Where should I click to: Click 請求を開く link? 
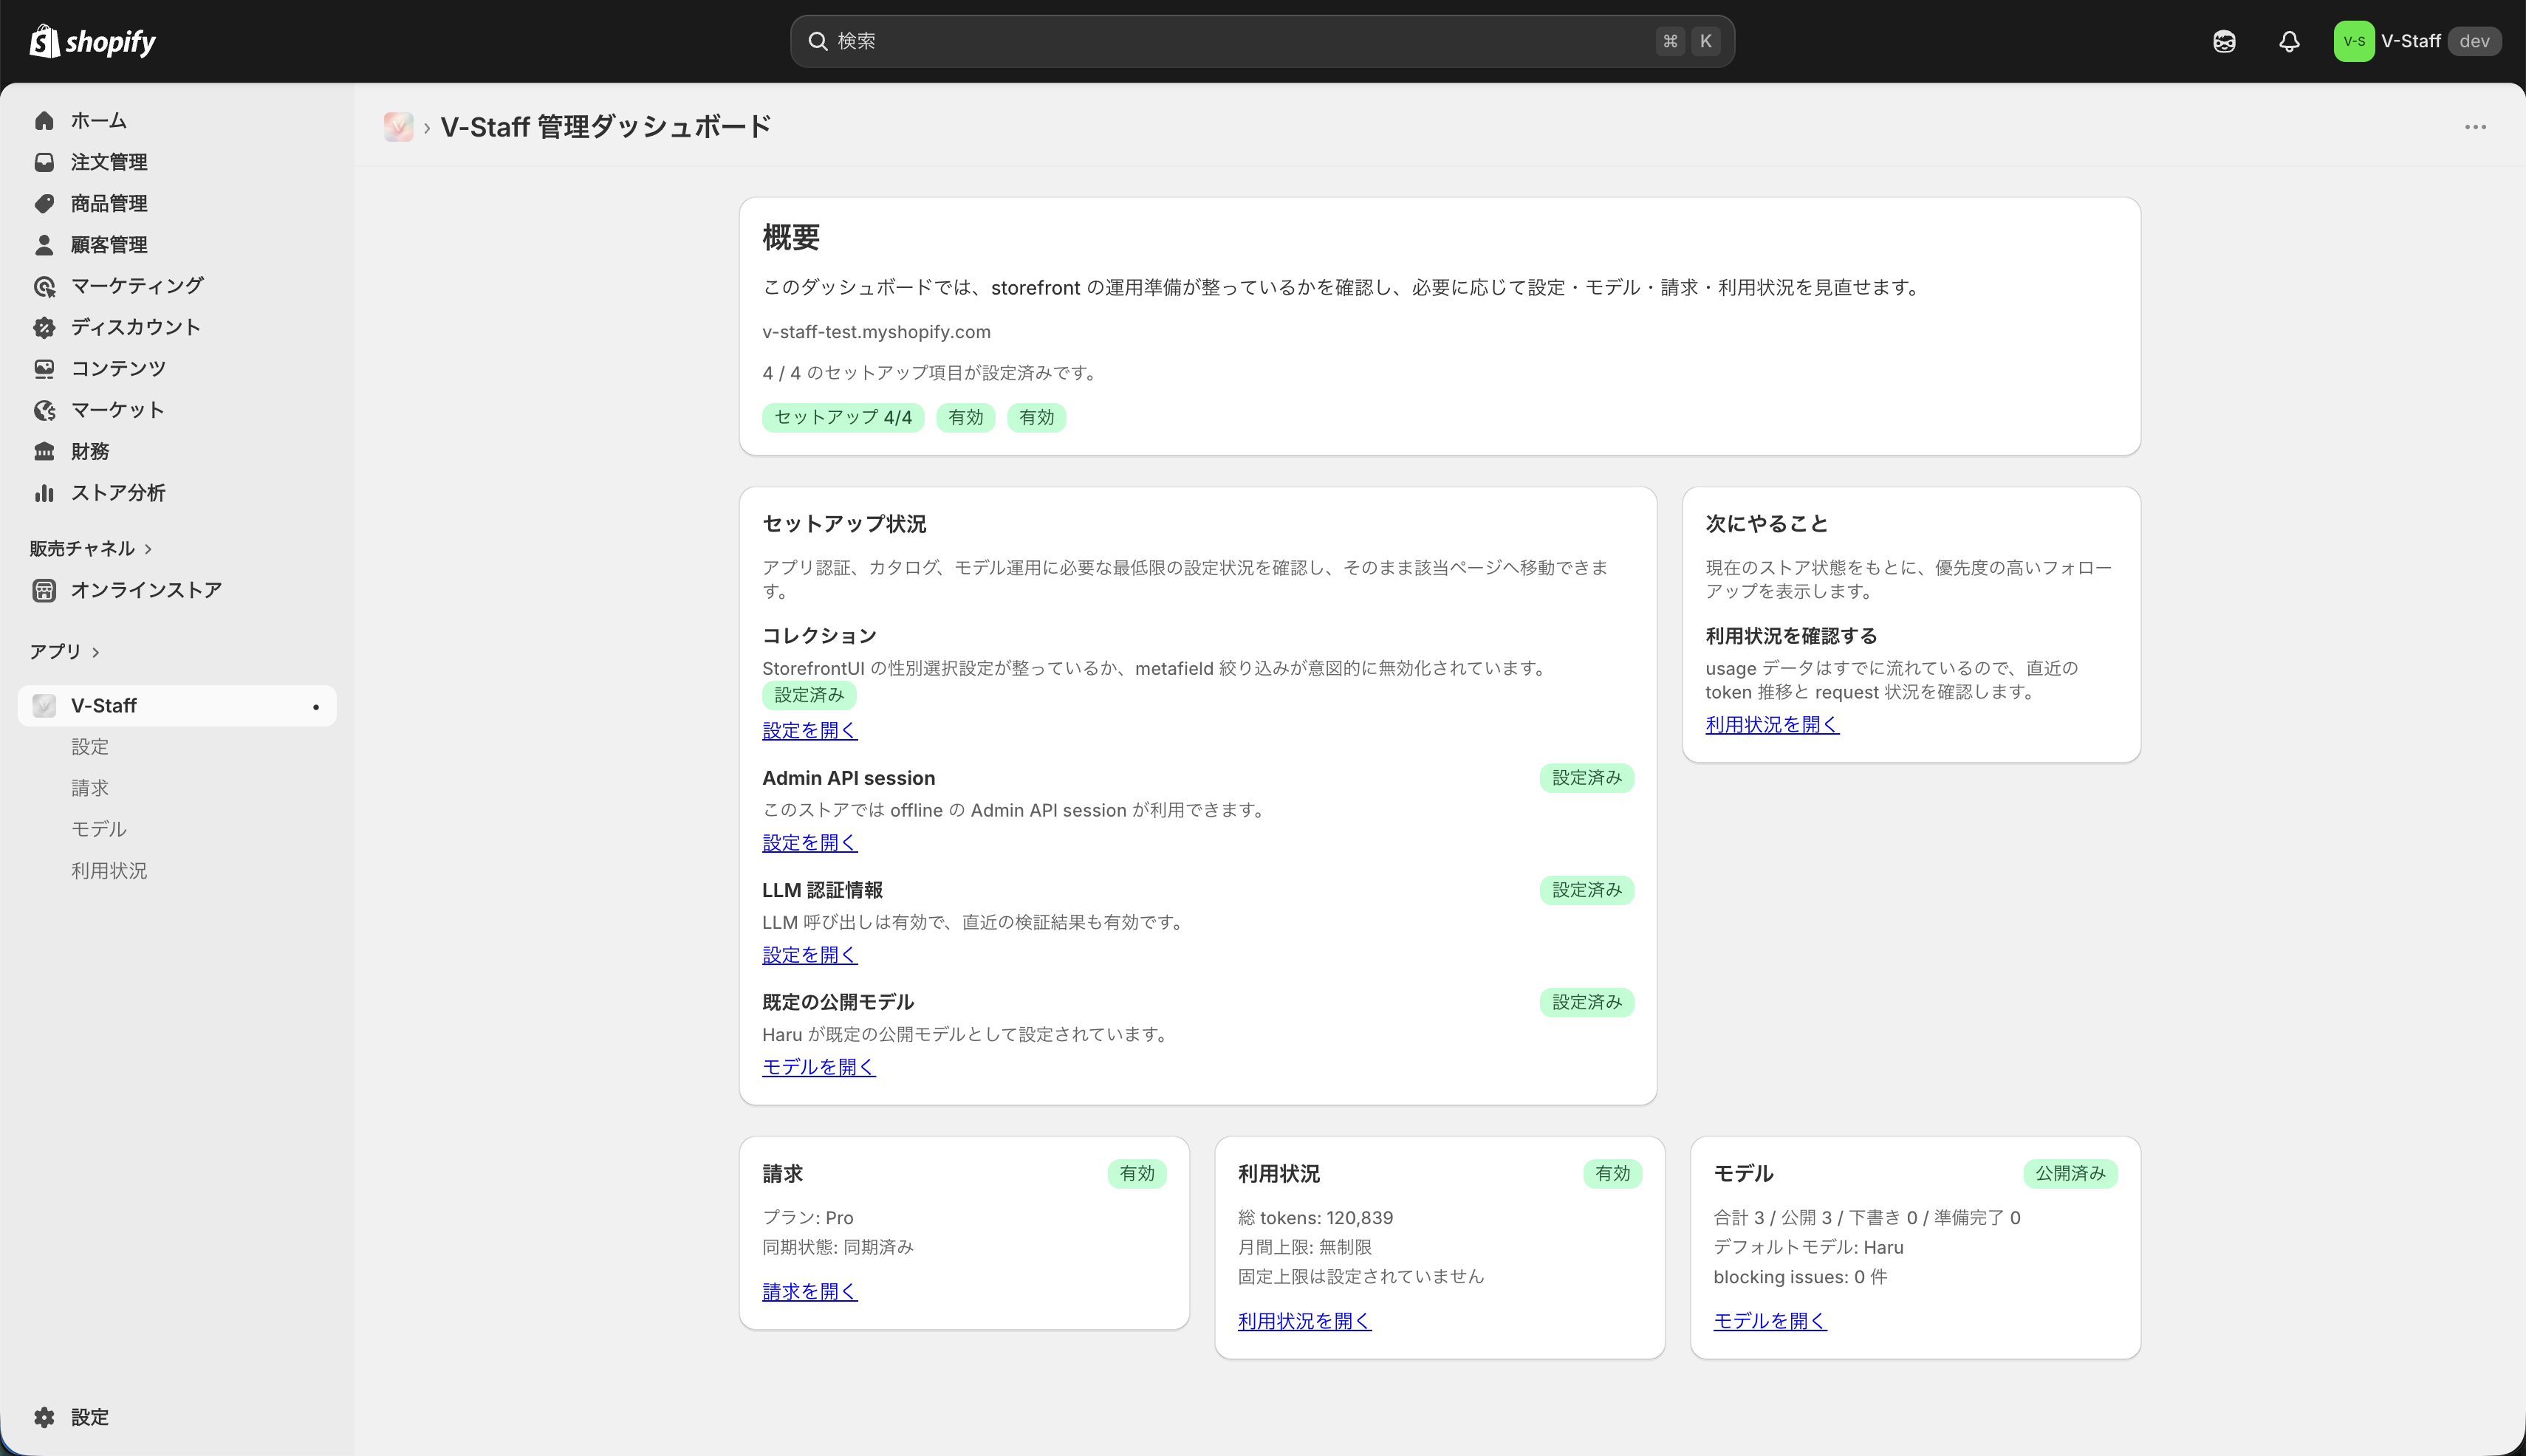point(810,1292)
